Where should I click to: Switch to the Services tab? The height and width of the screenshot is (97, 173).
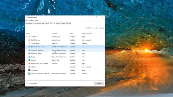pos(68,23)
